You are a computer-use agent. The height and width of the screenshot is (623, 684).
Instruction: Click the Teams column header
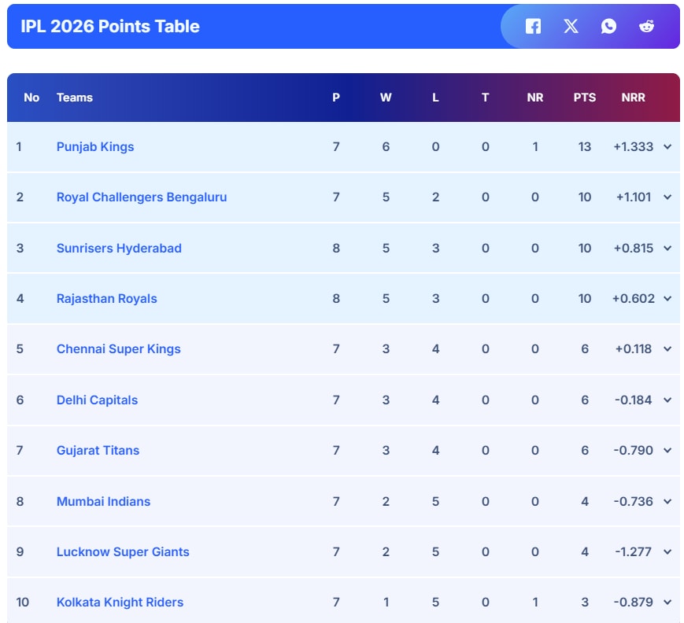75,98
